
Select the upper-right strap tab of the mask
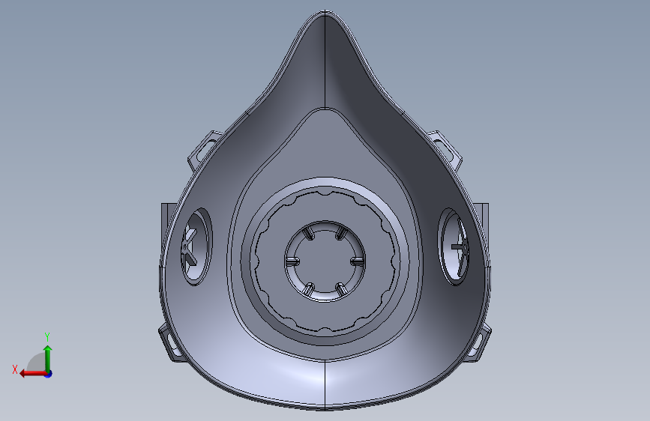445,149
